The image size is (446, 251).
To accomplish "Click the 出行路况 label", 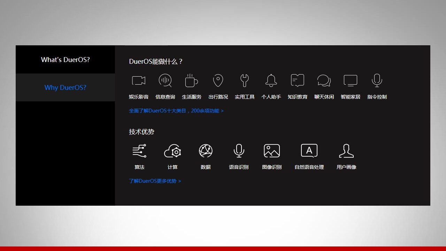I will coord(218,97).
